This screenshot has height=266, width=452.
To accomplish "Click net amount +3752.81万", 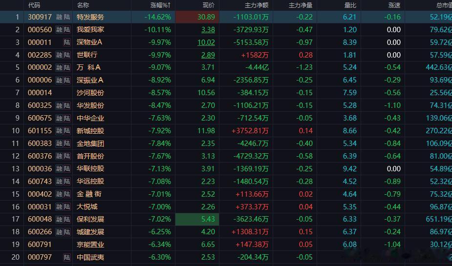I will click(x=250, y=131).
